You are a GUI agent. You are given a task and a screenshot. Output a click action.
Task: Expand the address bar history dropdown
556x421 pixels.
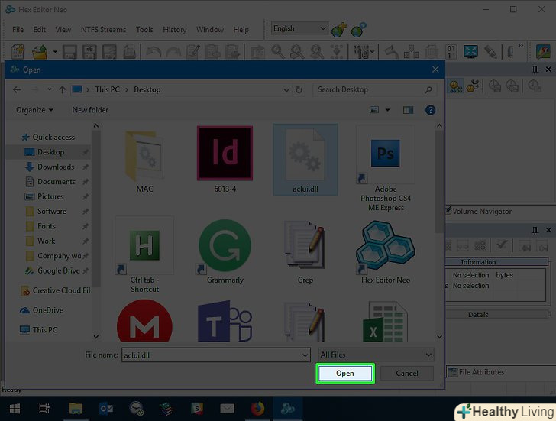pos(286,90)
